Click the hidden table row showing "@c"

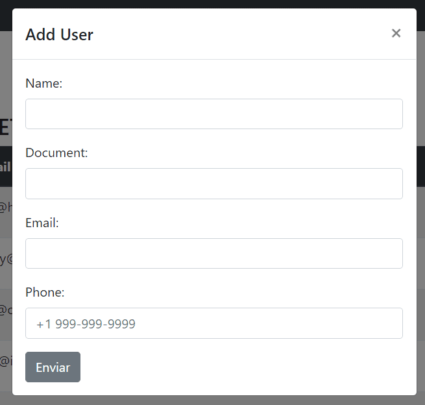[x=6, y=310]
